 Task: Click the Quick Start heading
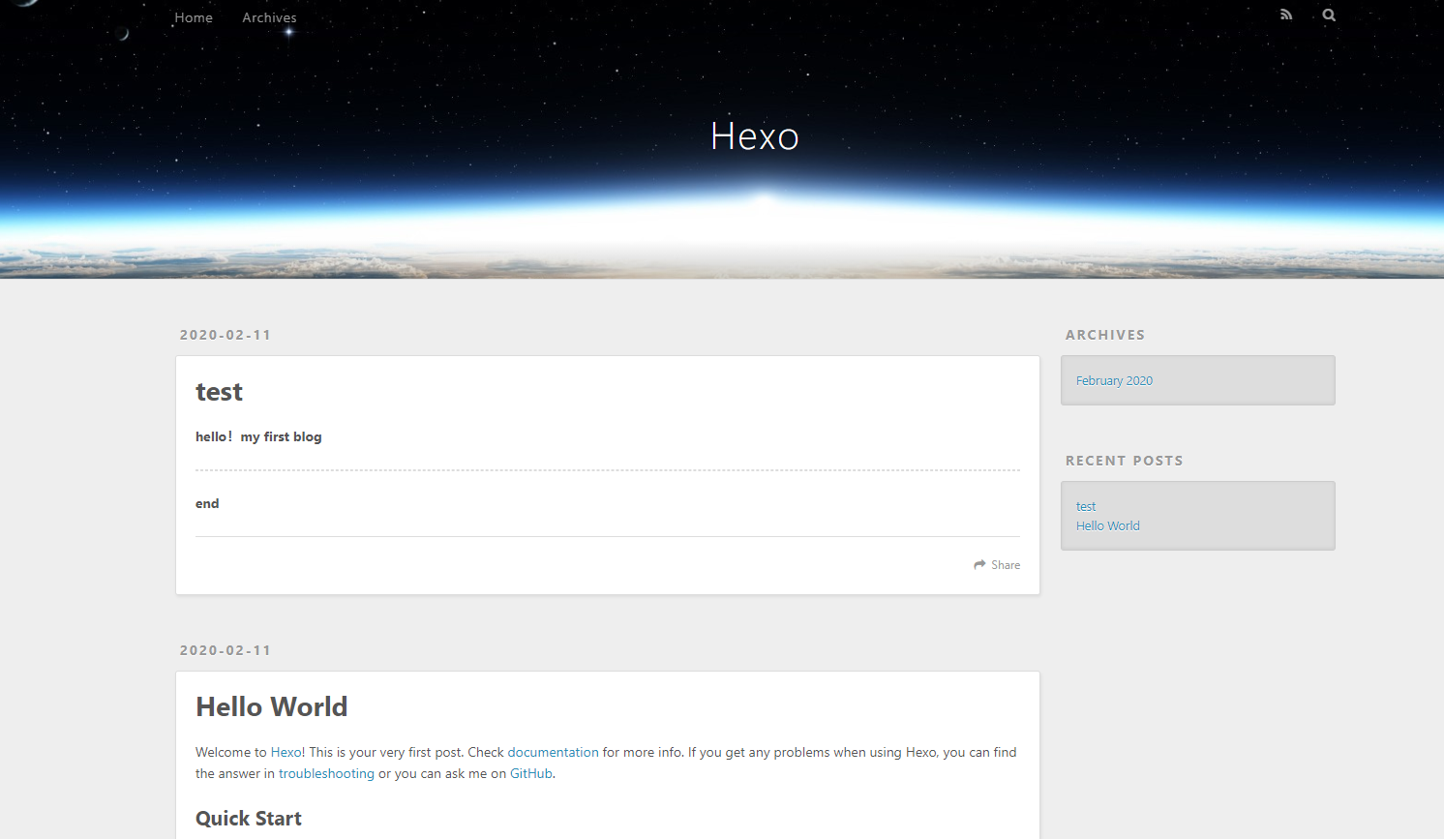click(249, 819)
